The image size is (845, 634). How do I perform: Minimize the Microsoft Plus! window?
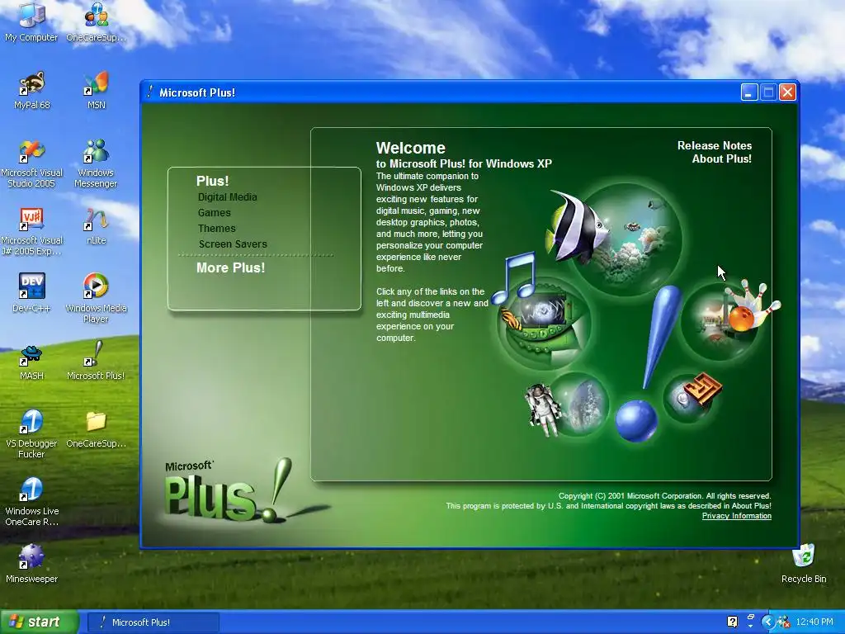(x=748, y=92)
